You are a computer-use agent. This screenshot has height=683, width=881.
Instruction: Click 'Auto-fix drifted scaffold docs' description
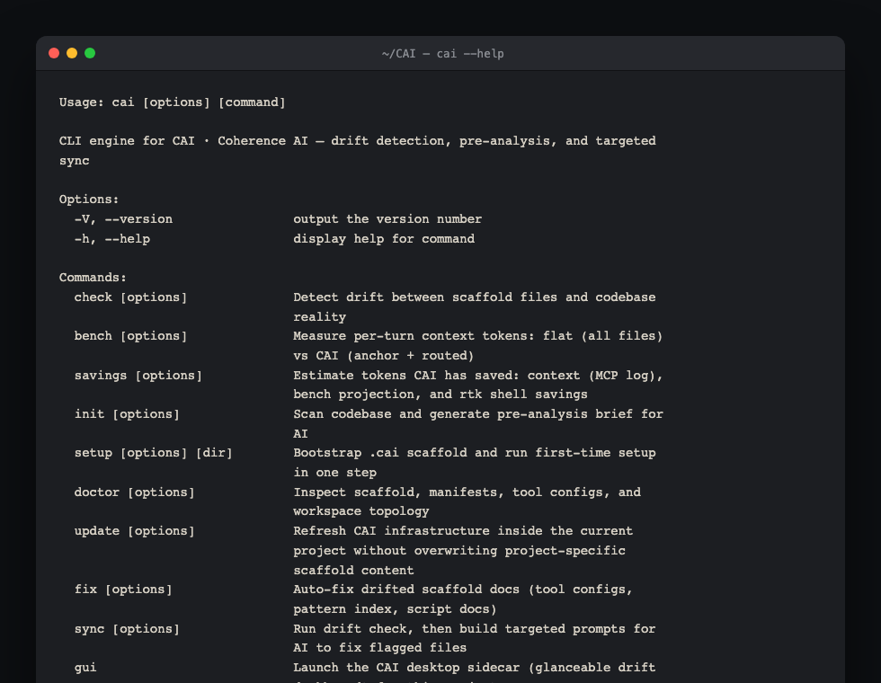click(x=463, y=590)
